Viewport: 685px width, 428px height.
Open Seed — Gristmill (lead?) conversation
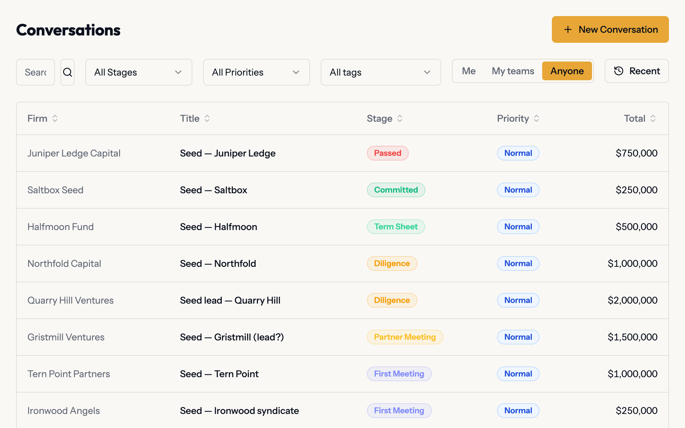click(232, 337)
